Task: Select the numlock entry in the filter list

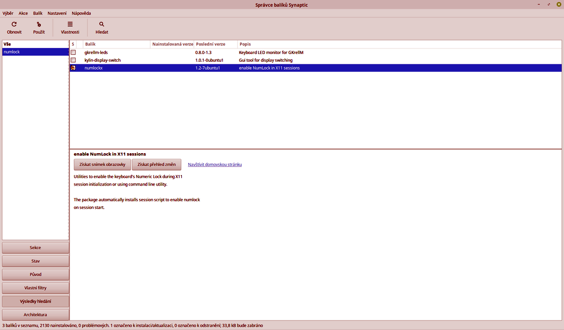Action: click(x=35, y=51)
